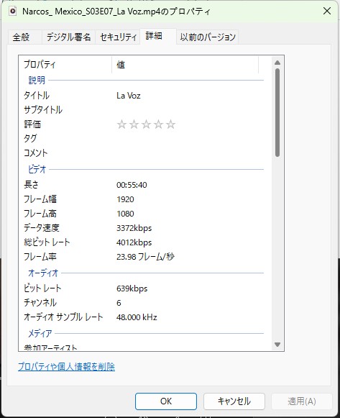Click the フレーム高 property label
The height and width of the screenshot is (418, 340).
pos(40,214)
